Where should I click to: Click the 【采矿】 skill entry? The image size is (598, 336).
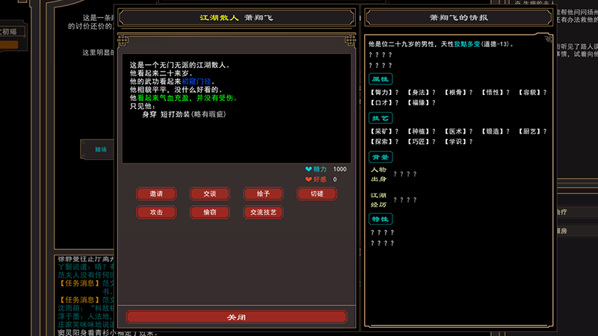[x=384, y=131]
